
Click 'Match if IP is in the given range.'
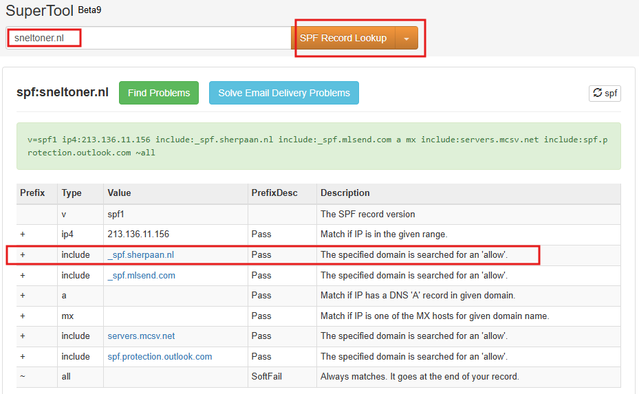384,234
